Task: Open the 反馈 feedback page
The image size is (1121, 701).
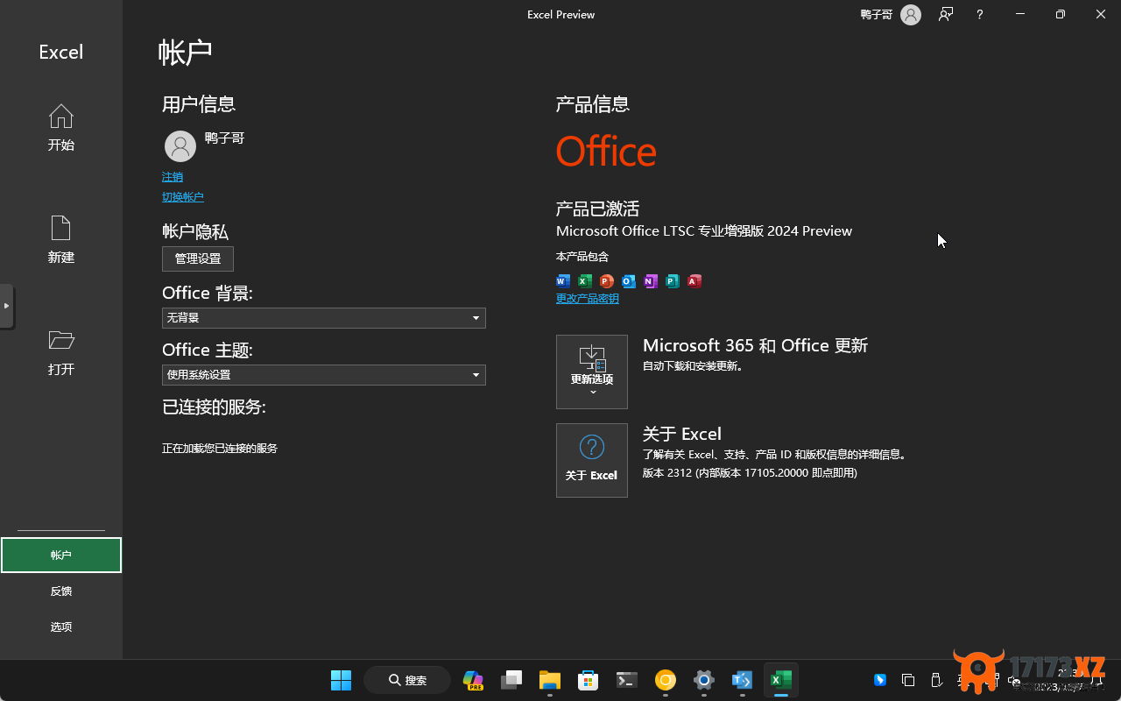Action: [x=61, y=591]
